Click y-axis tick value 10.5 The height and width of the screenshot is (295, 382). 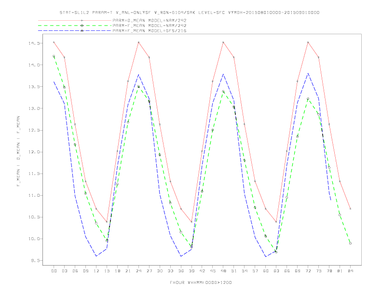click(x=34, y=217)
